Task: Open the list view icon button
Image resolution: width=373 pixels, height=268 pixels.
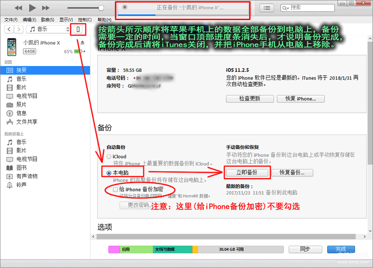Action: pyautogui.click(x=266, y=8)
